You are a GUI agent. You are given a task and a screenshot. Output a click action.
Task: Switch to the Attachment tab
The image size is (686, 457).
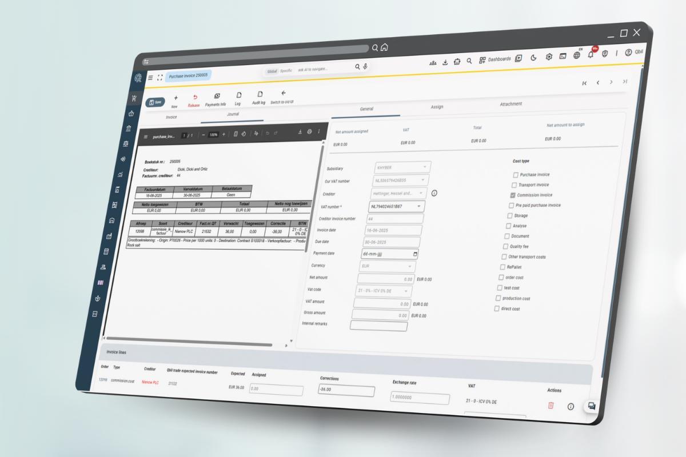tap(510, 104)
